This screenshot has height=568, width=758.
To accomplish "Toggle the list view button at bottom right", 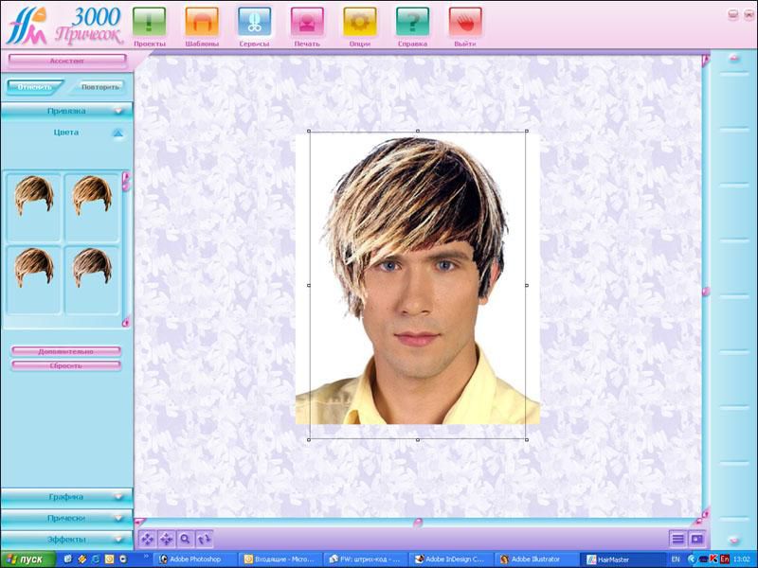I will point(677,539).
